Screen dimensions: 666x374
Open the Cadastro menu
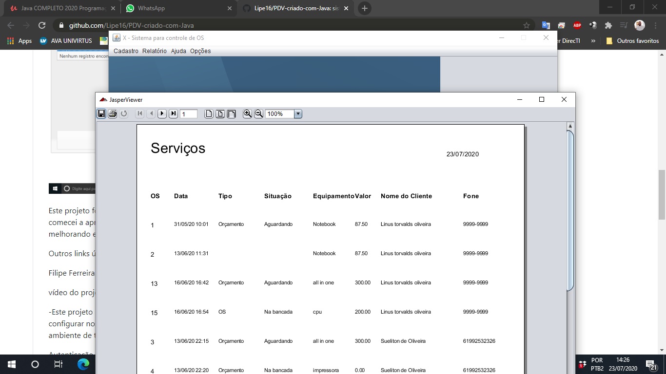[x=126, y=51]
